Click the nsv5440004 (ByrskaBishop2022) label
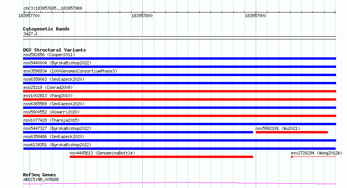Viewport: 347px width, 188px height. (x=57, y=63)
